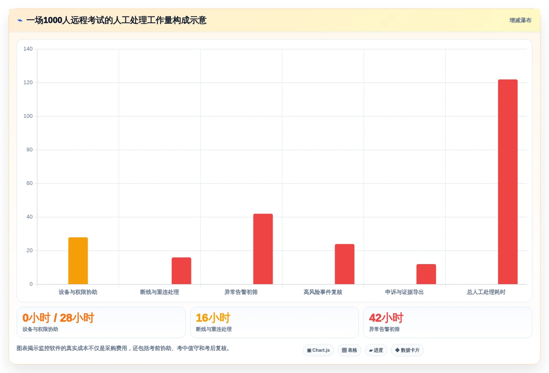Click the lightning bolt icon beside the title
Viewport: 549px width, 373px height.
click(x=20, y=20)
